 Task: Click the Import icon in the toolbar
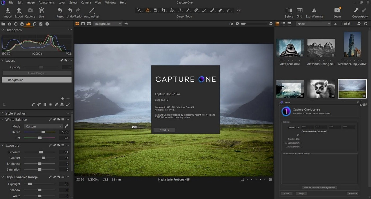pyautogui.click(x=8, y=11)
